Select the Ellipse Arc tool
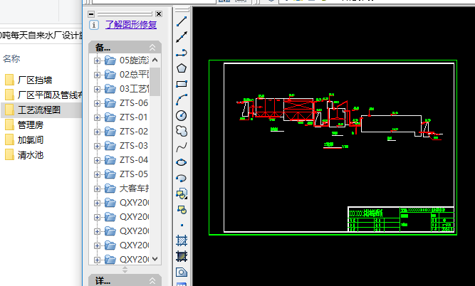The height and width of the screenshot is (286, 475). coord(182,178)
